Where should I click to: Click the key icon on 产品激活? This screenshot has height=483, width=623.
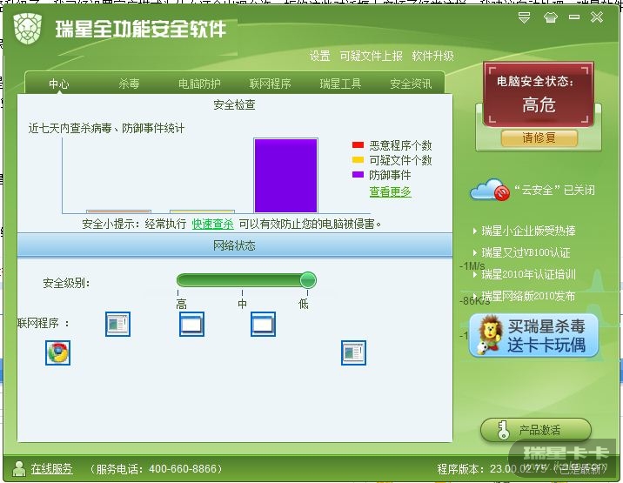(x=504, y=430)
